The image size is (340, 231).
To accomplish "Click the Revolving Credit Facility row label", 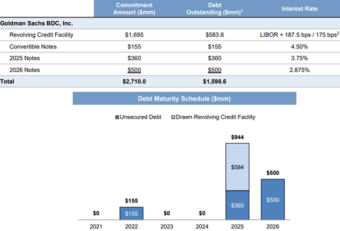I will click(x=41, y=35).
